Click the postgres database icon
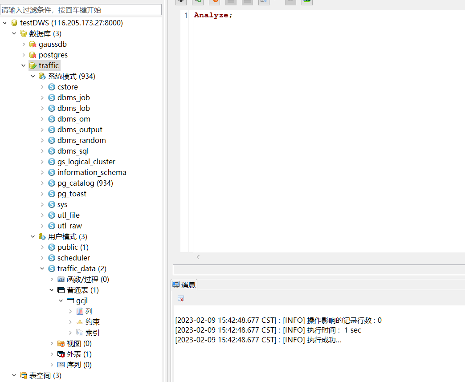Image resolution: width=465 pixels, height=382 pixels. [33, 55]
